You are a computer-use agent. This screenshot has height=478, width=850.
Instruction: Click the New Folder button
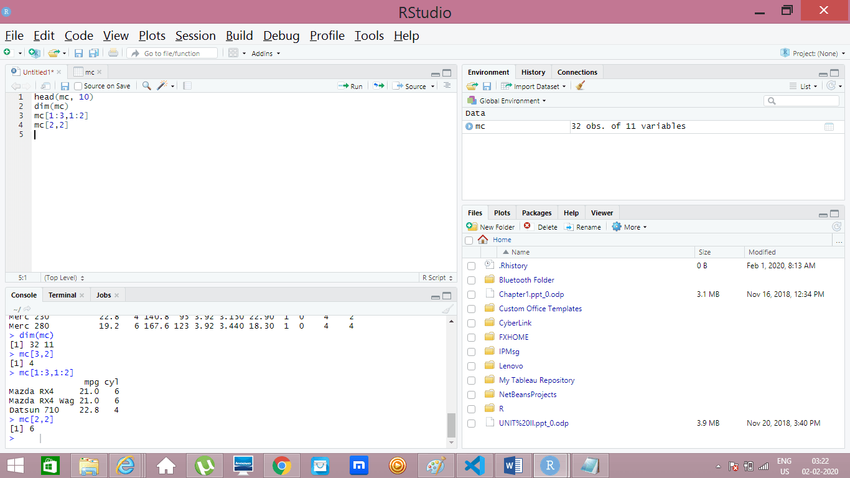[490, 227]
